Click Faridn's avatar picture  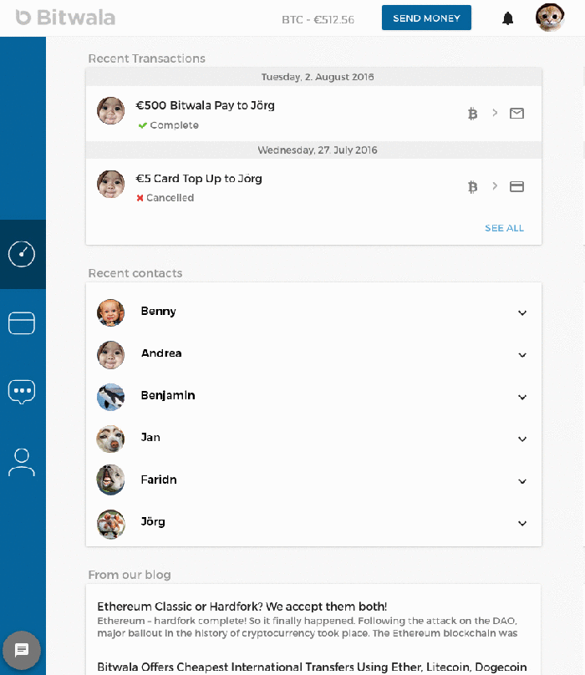[x=110, y=480]
